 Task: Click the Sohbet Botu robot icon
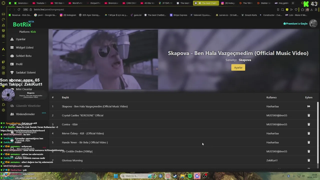click(x=12, y=56)
